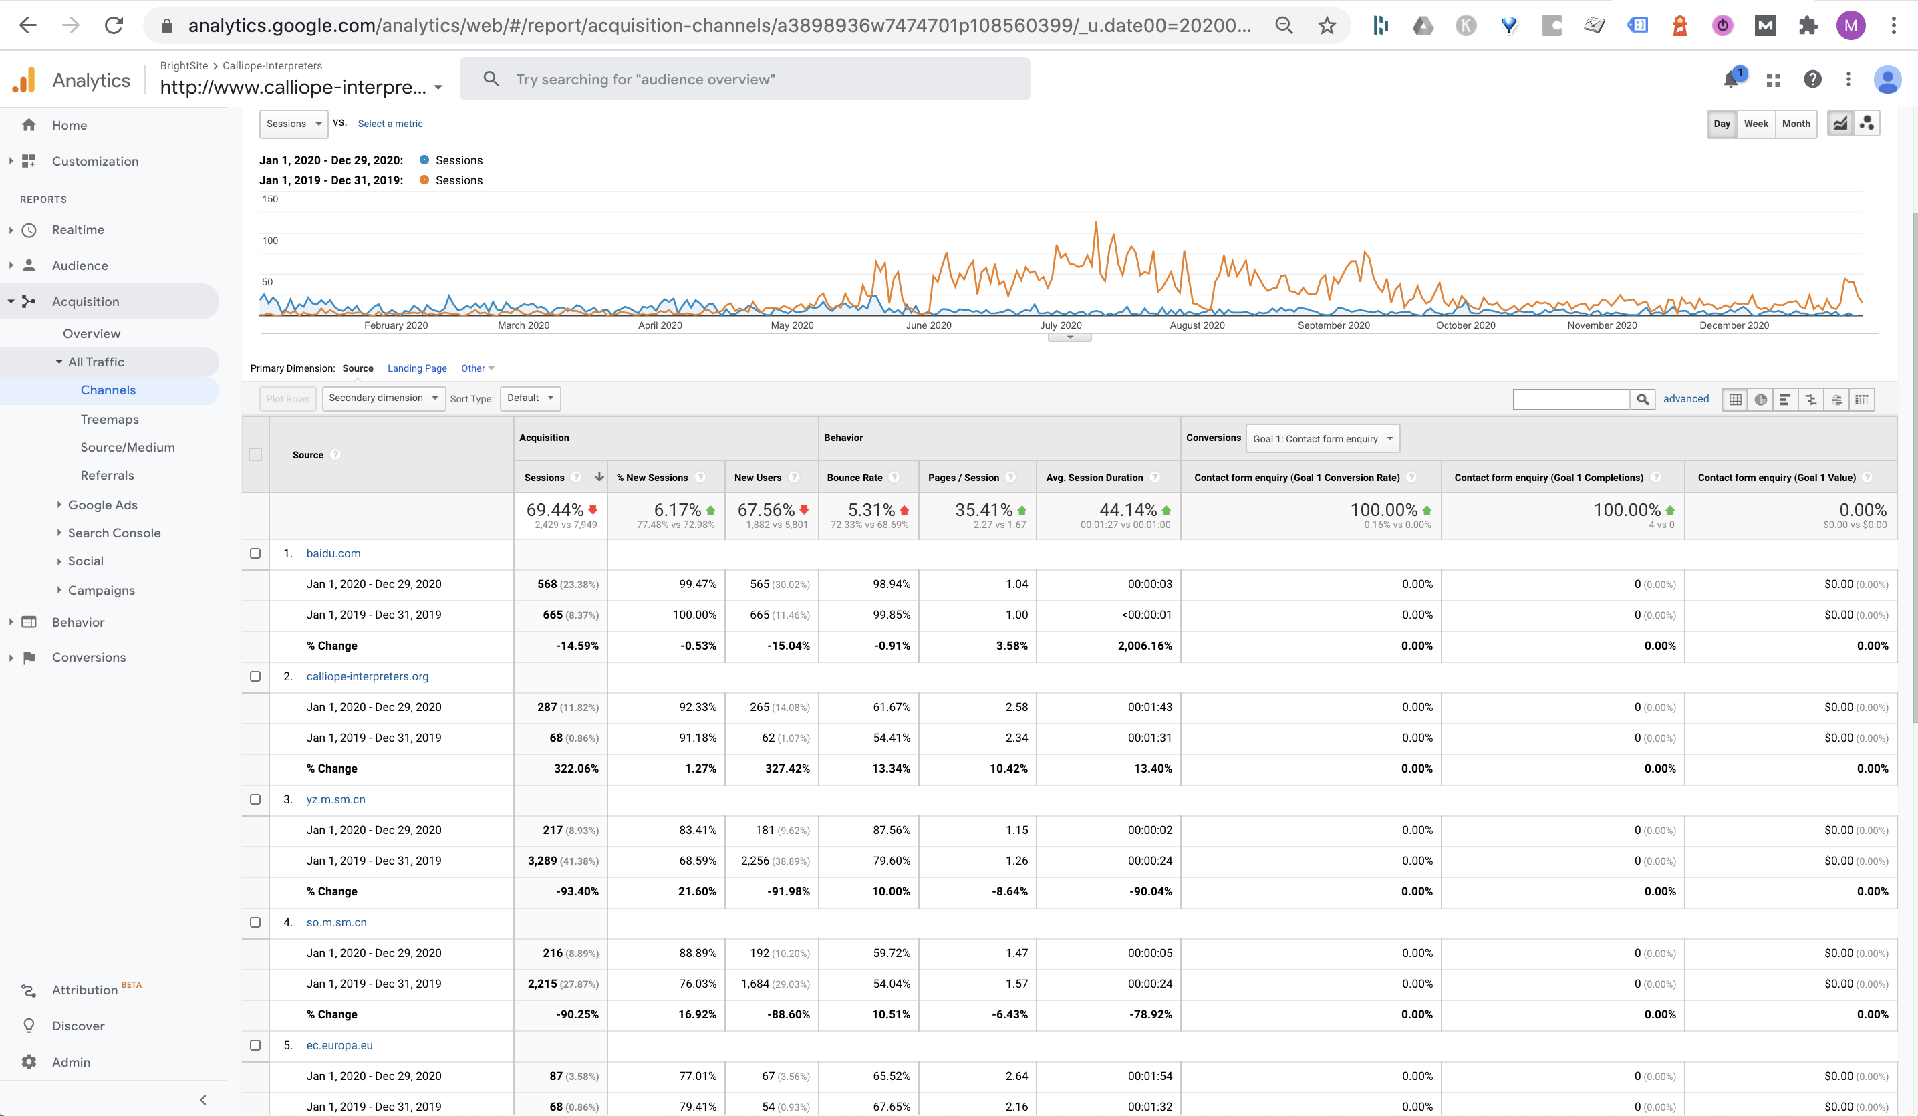Expand Google Ads in sidebar
The width and height of the screenshot is (1918, 1116).
coord(103,505)
